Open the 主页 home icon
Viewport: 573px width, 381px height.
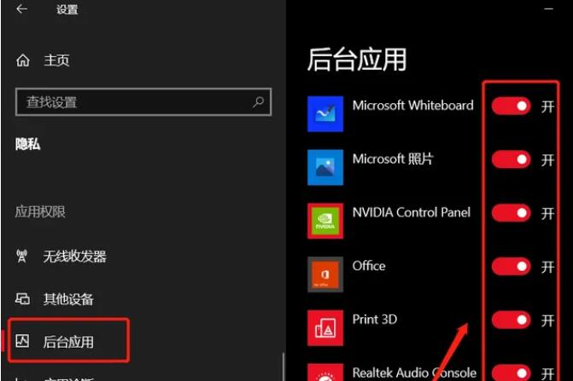coord(23,61)
